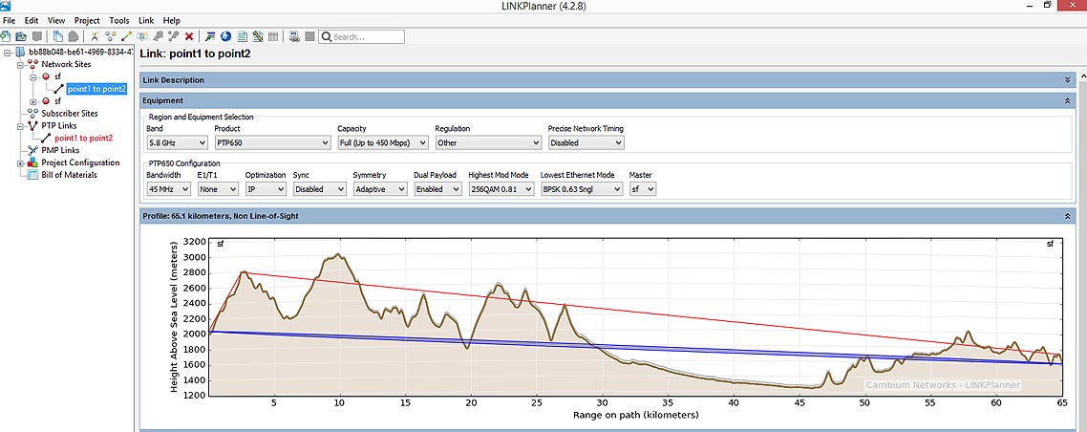Image resolution: width=1087 pixels, height=432 pixels.
Task: Open the Help menu
Action: [171, 21]
